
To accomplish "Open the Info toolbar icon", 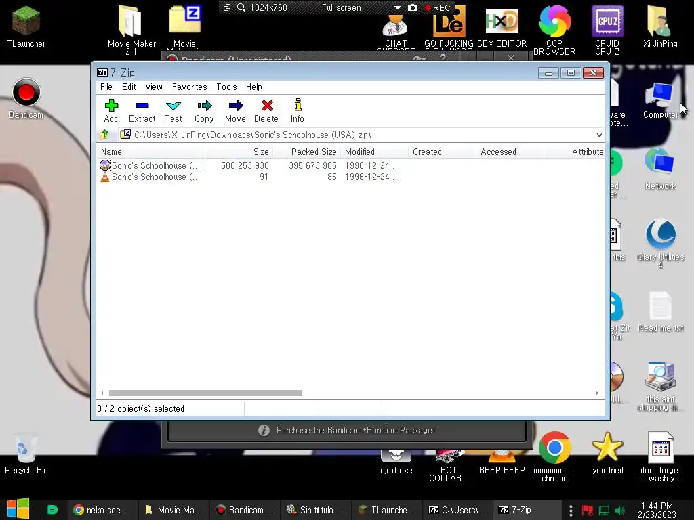I will coord(298,110).
